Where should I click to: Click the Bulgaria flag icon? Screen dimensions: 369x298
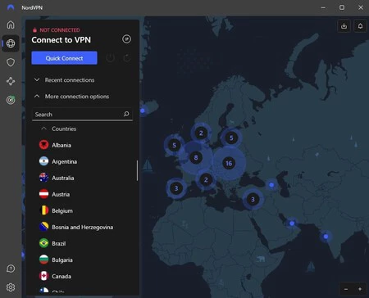click(x=43, y=260)
